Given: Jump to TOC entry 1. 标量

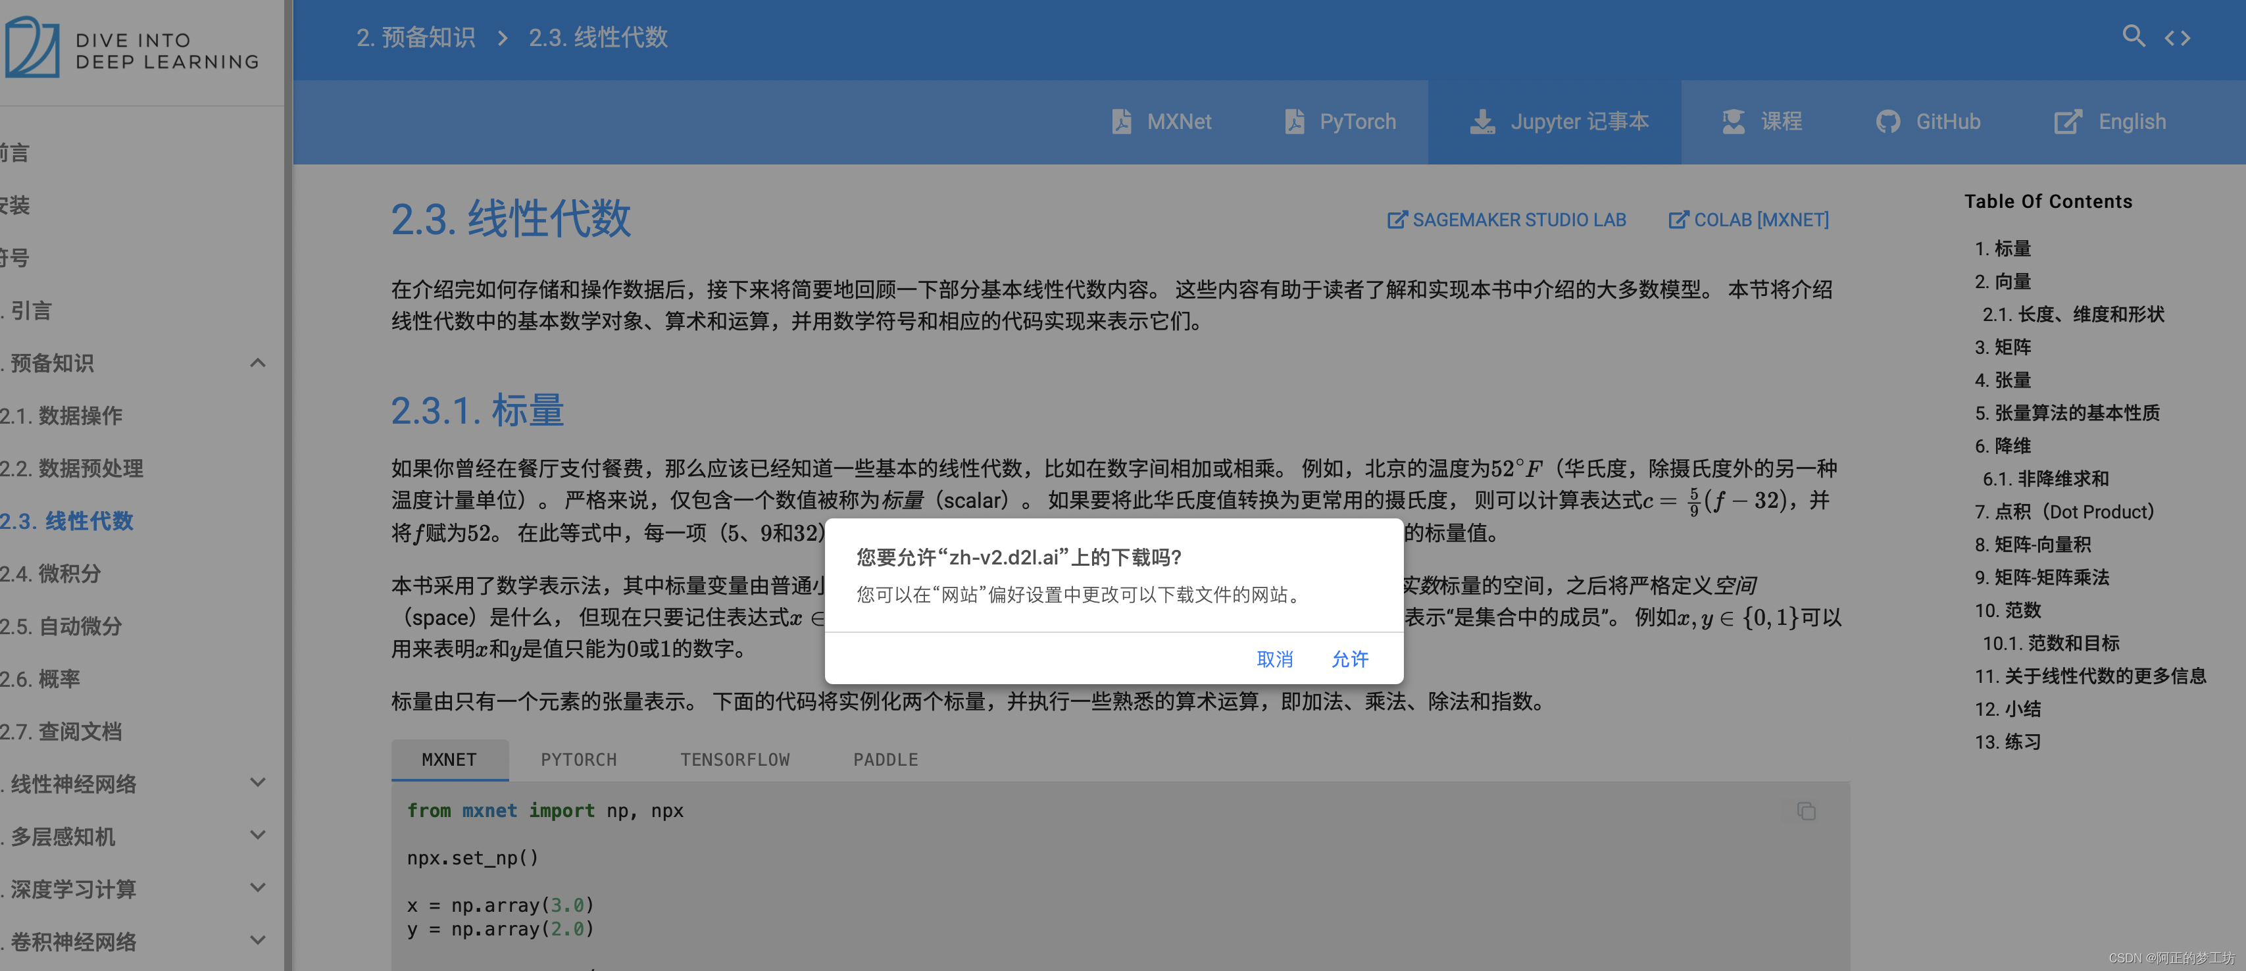Looking at the screenshot, I should (x=2003, y=249).
